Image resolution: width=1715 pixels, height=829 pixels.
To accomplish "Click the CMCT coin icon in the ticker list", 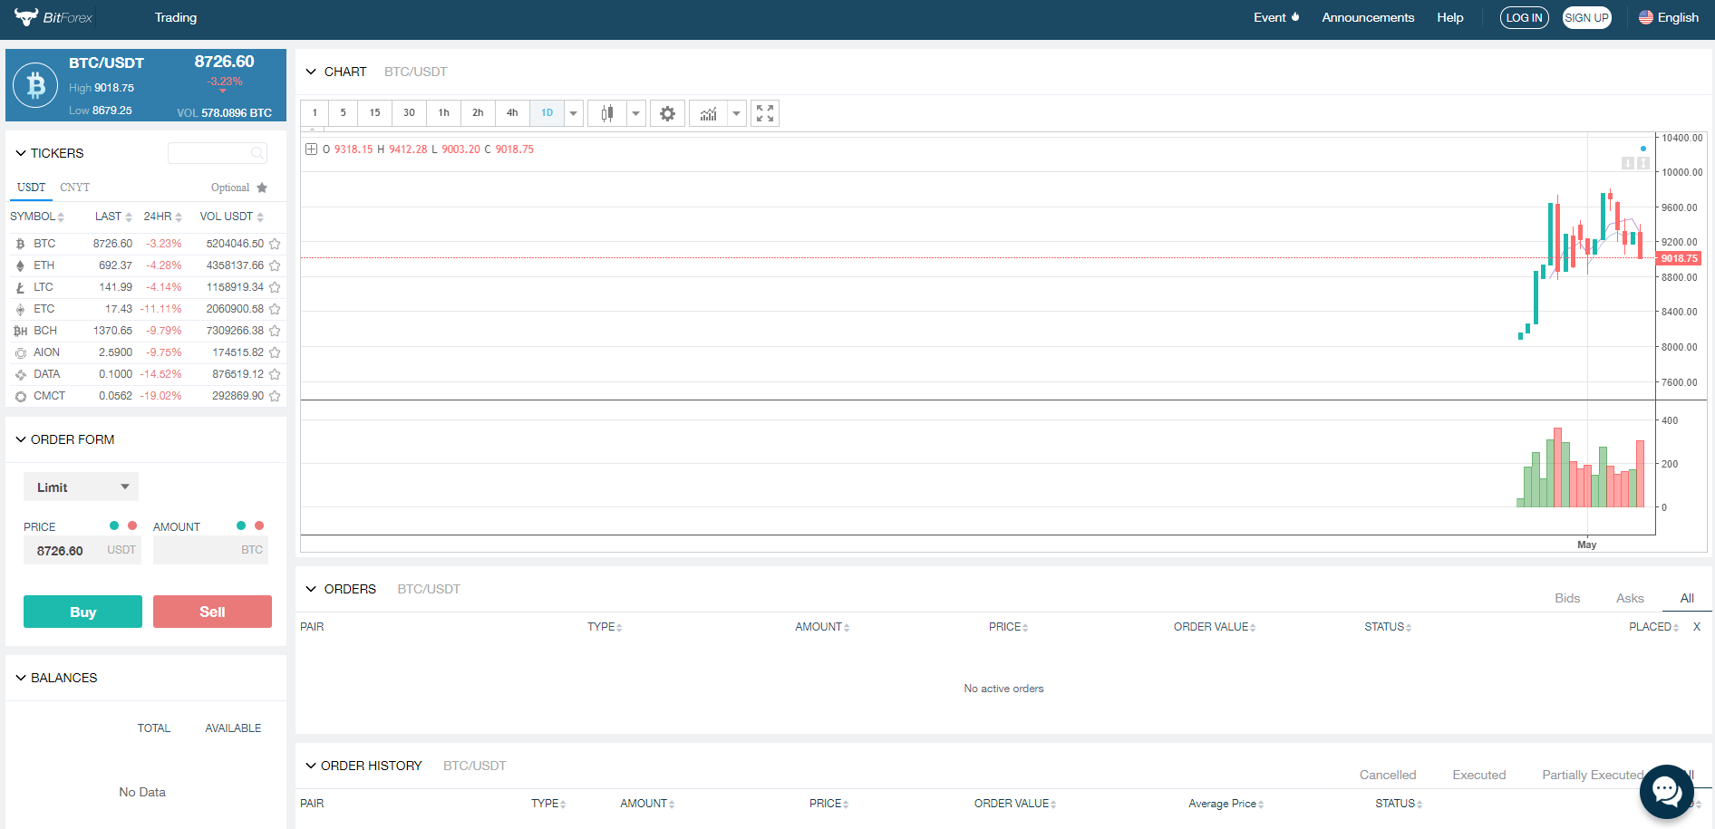I will pyautogui.click(x=20, y=396).
